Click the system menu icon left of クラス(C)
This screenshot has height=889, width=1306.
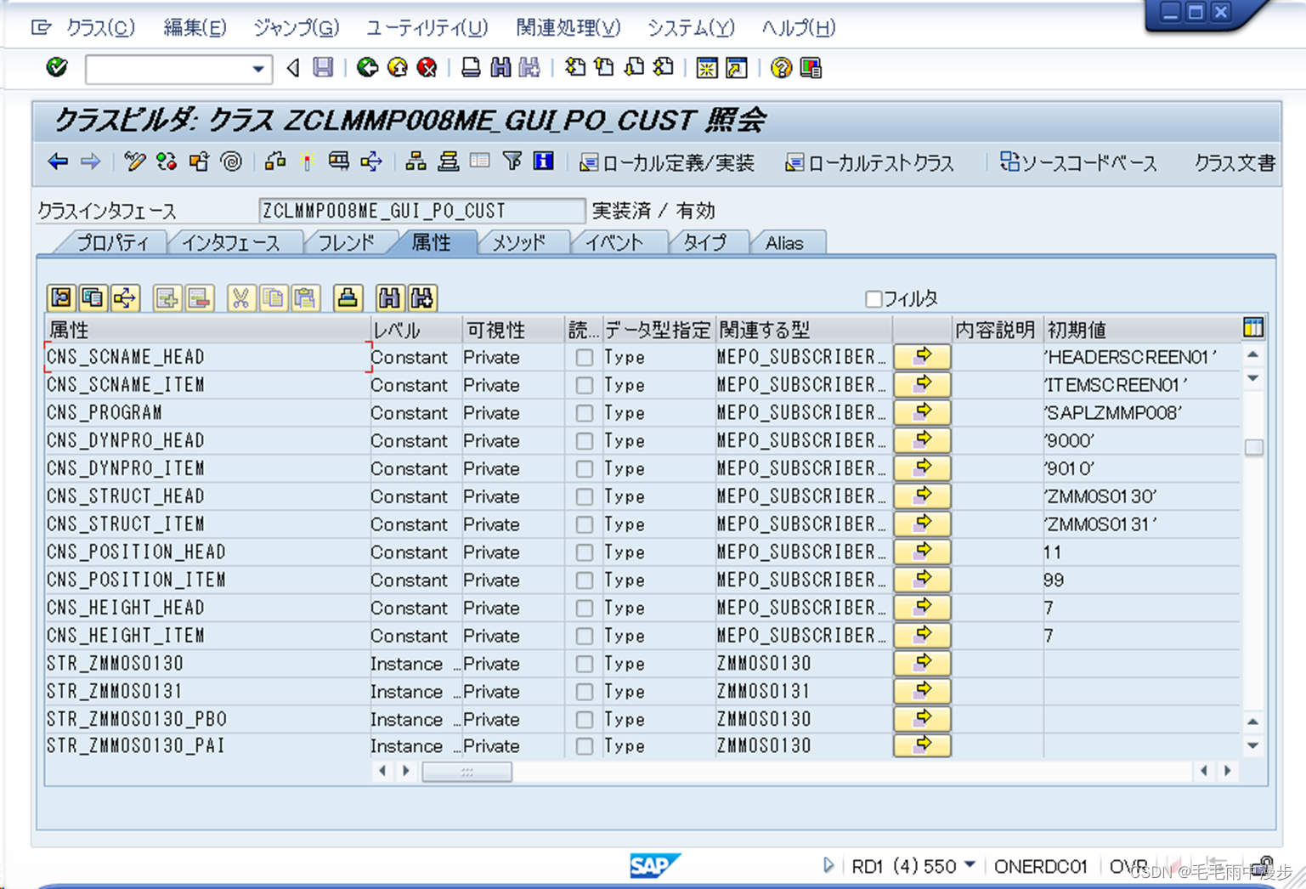click(x=41, y=28)
